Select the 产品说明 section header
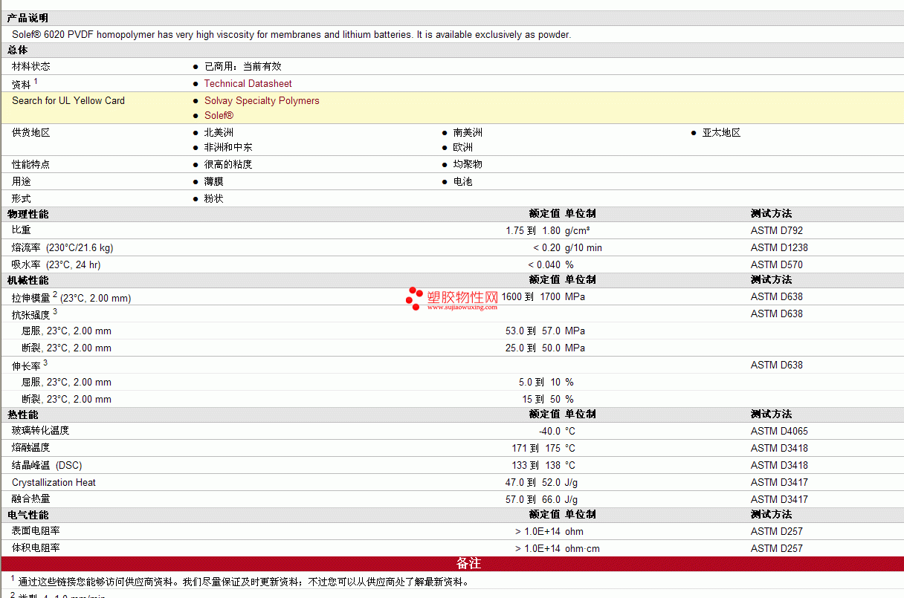This screenshot has height=598, width=904. tap(28, 18)
